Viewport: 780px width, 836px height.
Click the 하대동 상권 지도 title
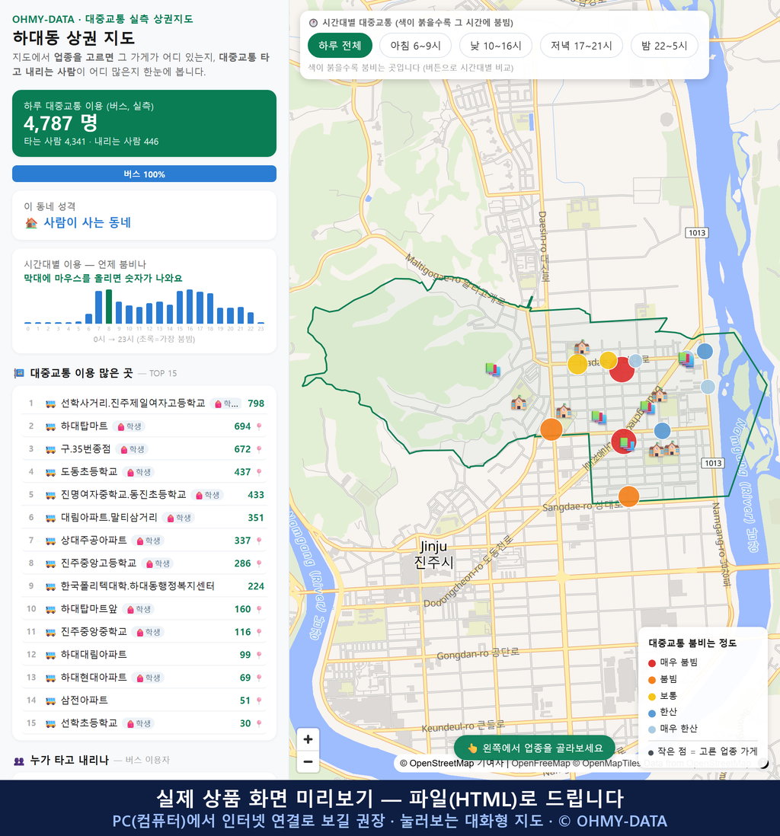[74, 38]
